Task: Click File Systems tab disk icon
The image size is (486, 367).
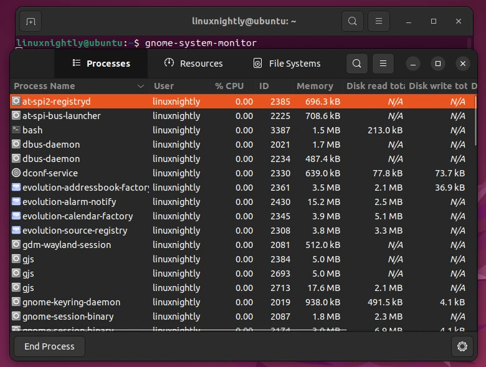Action: coord(257,63)
